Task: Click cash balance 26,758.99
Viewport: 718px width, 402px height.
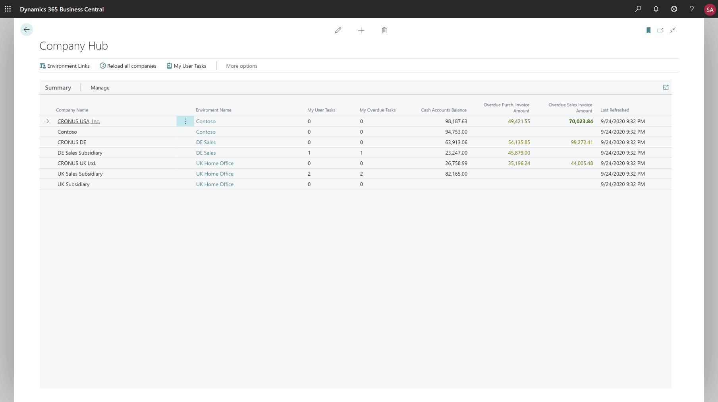Action: pos(456,163)
